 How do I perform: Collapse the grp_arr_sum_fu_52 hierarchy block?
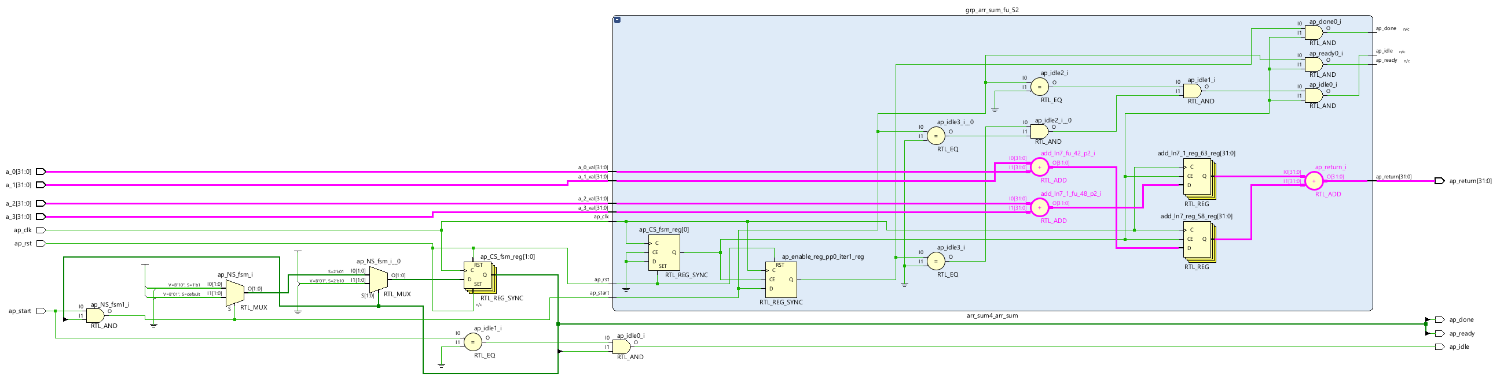tap(617, 20)
